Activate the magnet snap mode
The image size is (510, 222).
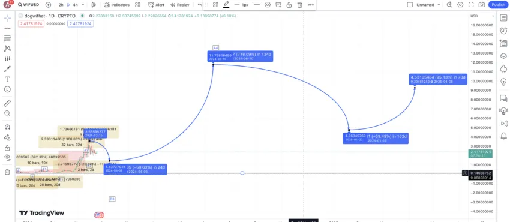tap(7, 127)
